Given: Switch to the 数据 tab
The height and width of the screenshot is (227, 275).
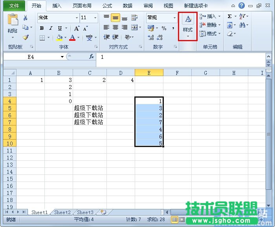Looking at the screenshot, I should pos(128,6).
